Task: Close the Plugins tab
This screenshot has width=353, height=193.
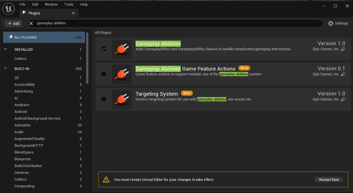Action: [73, 13]
